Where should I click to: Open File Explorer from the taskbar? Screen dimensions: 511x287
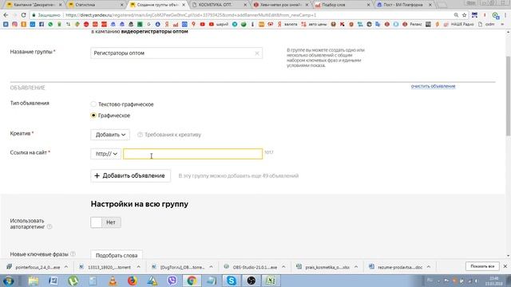click(34, 281)
